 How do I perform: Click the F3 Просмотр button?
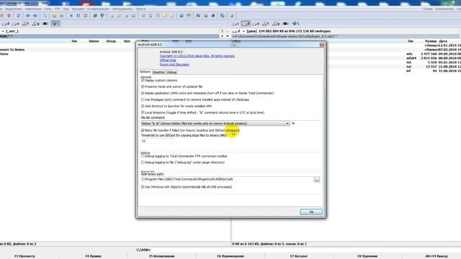[24, 256]
